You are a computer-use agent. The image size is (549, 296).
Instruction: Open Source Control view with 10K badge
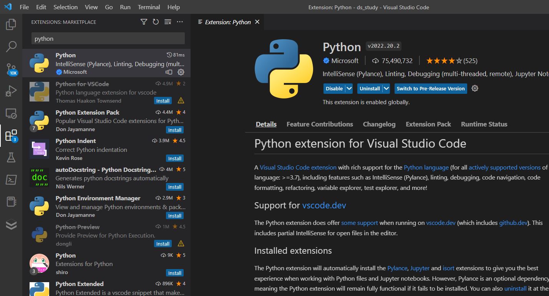tap(11, 69)
